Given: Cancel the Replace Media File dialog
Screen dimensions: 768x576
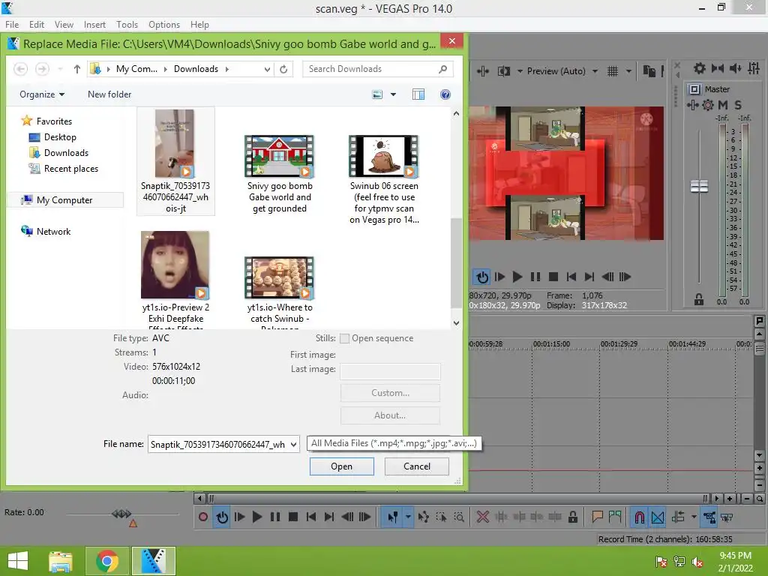Looking at the screenshot, I should click(x=417, y=466).
